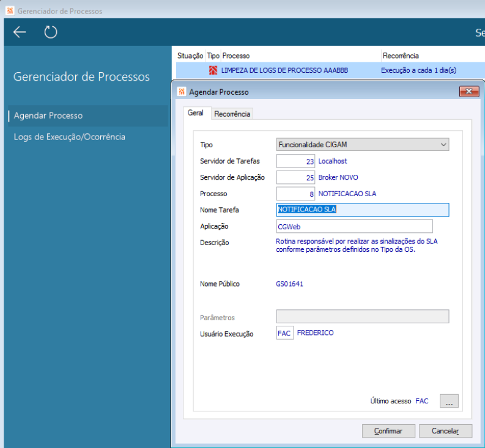Click the Último acesso FAC value

tap(421, 401)
